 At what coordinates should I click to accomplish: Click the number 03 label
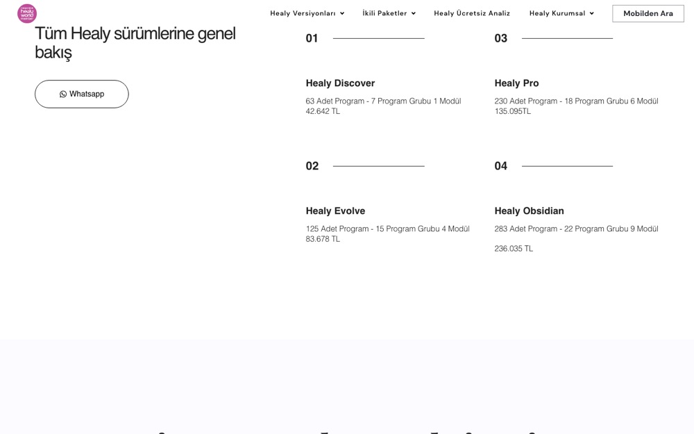(500, 38)
